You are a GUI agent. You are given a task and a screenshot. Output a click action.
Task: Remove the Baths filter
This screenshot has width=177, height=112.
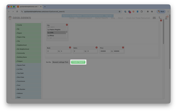[x=96, y=47]
